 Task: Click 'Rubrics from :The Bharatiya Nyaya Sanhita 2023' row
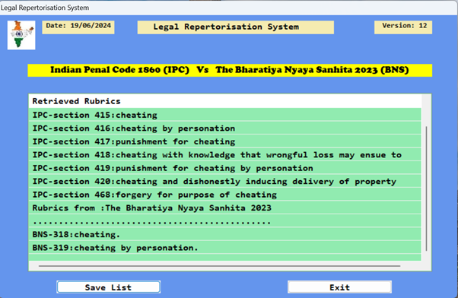coord(225,208)
